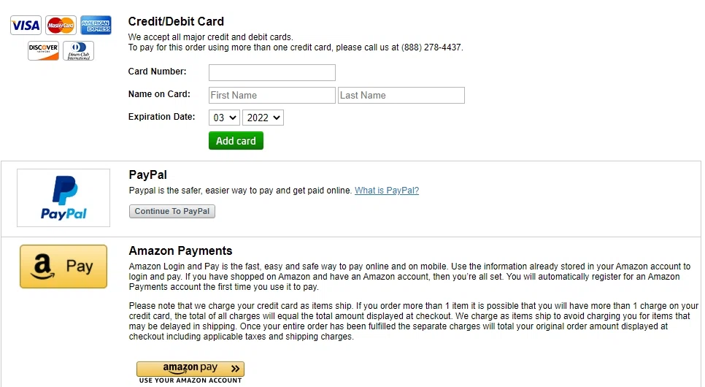Click amazon pay Use Your Amazon Account button

[190, 369]
